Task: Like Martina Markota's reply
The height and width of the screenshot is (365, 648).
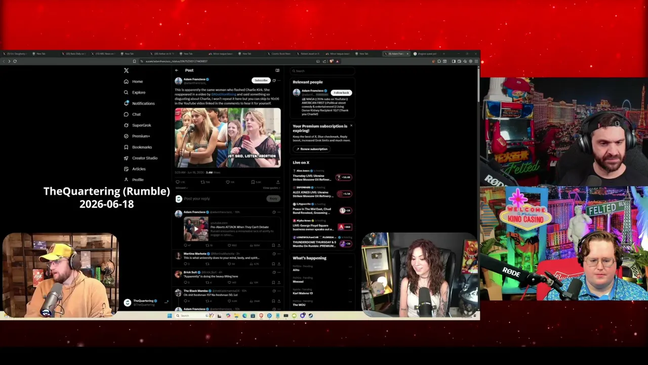Action: [x=230, y=264]
